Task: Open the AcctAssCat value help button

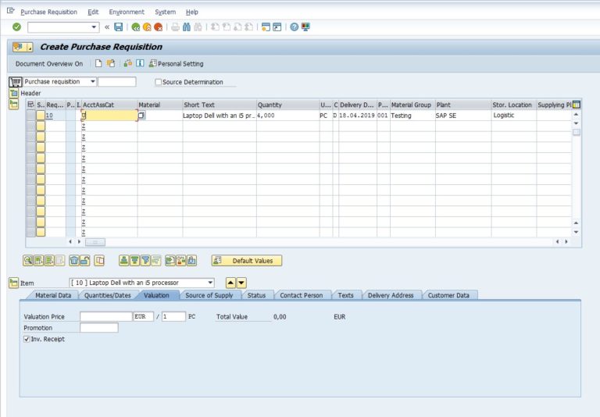Action: click(141, 115)
